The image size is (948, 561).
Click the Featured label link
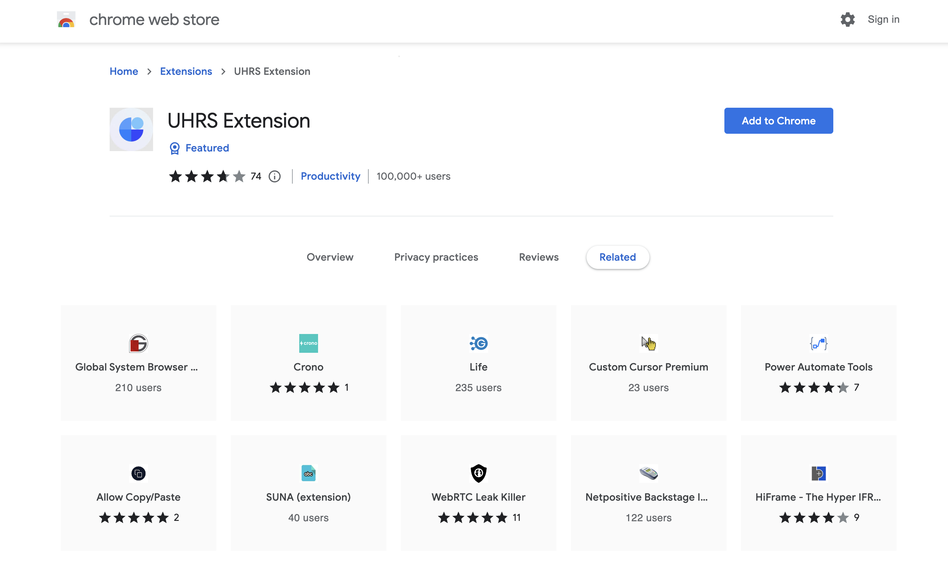[x=207, y=148]
